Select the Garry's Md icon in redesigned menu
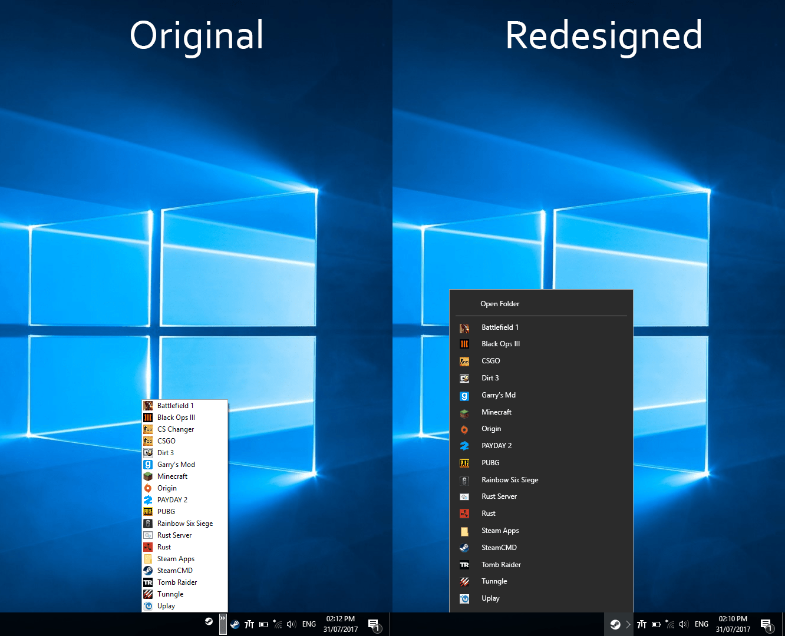The image size is (785, 636). [x=464, y=395]
